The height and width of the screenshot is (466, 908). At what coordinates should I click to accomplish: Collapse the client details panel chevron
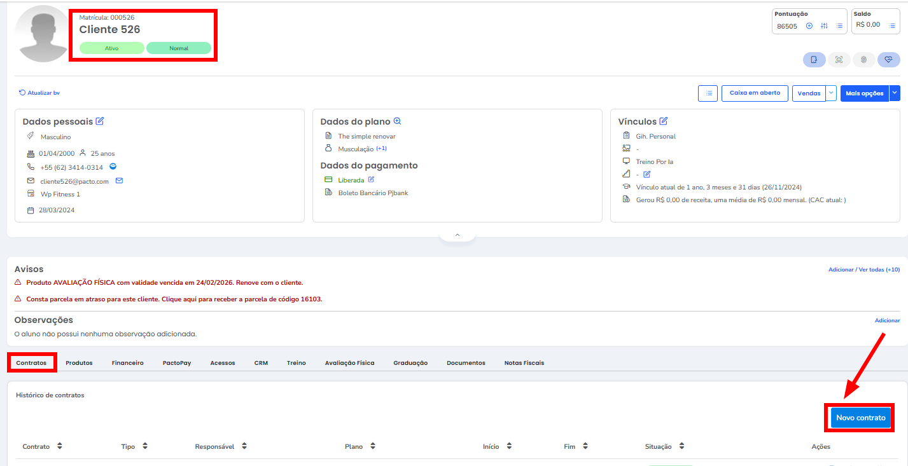(457, 235)
